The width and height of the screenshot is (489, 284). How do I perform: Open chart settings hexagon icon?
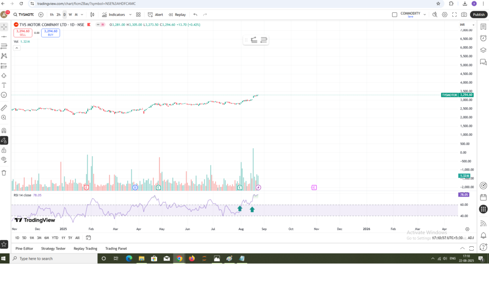[445, 15]
